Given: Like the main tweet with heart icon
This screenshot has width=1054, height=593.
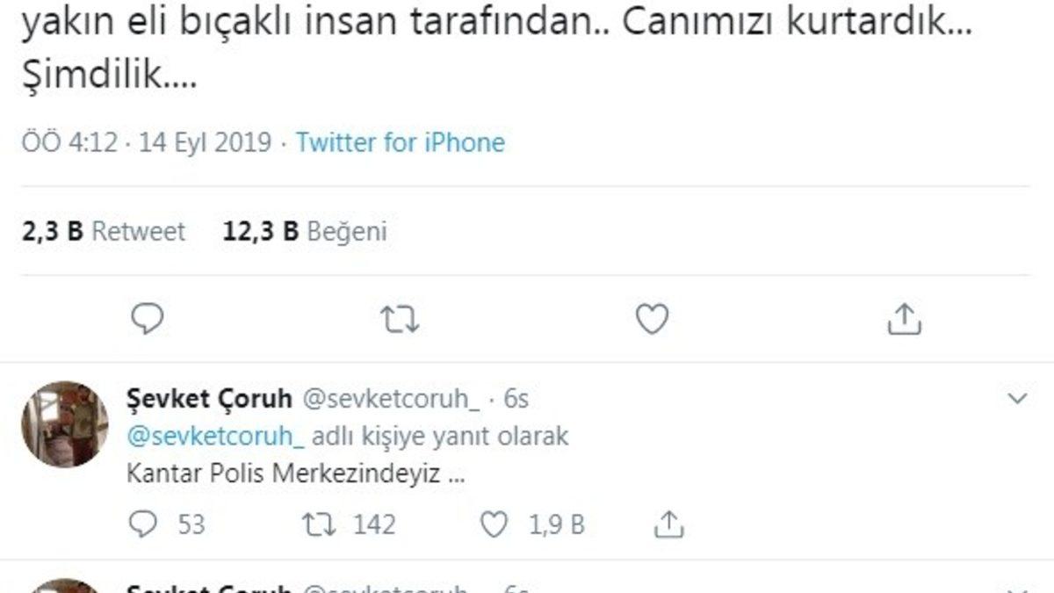Looking at the screenshot, I should pos(652,320).
